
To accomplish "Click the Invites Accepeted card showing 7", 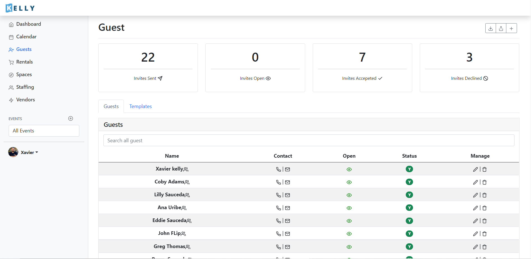I will (362, 68).
